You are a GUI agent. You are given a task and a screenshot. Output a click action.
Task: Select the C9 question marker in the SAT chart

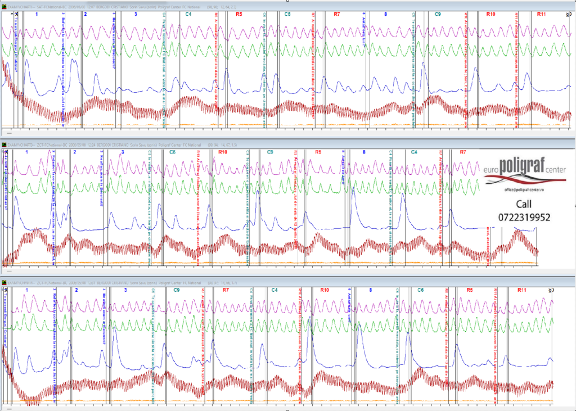[x=438, y=14]
